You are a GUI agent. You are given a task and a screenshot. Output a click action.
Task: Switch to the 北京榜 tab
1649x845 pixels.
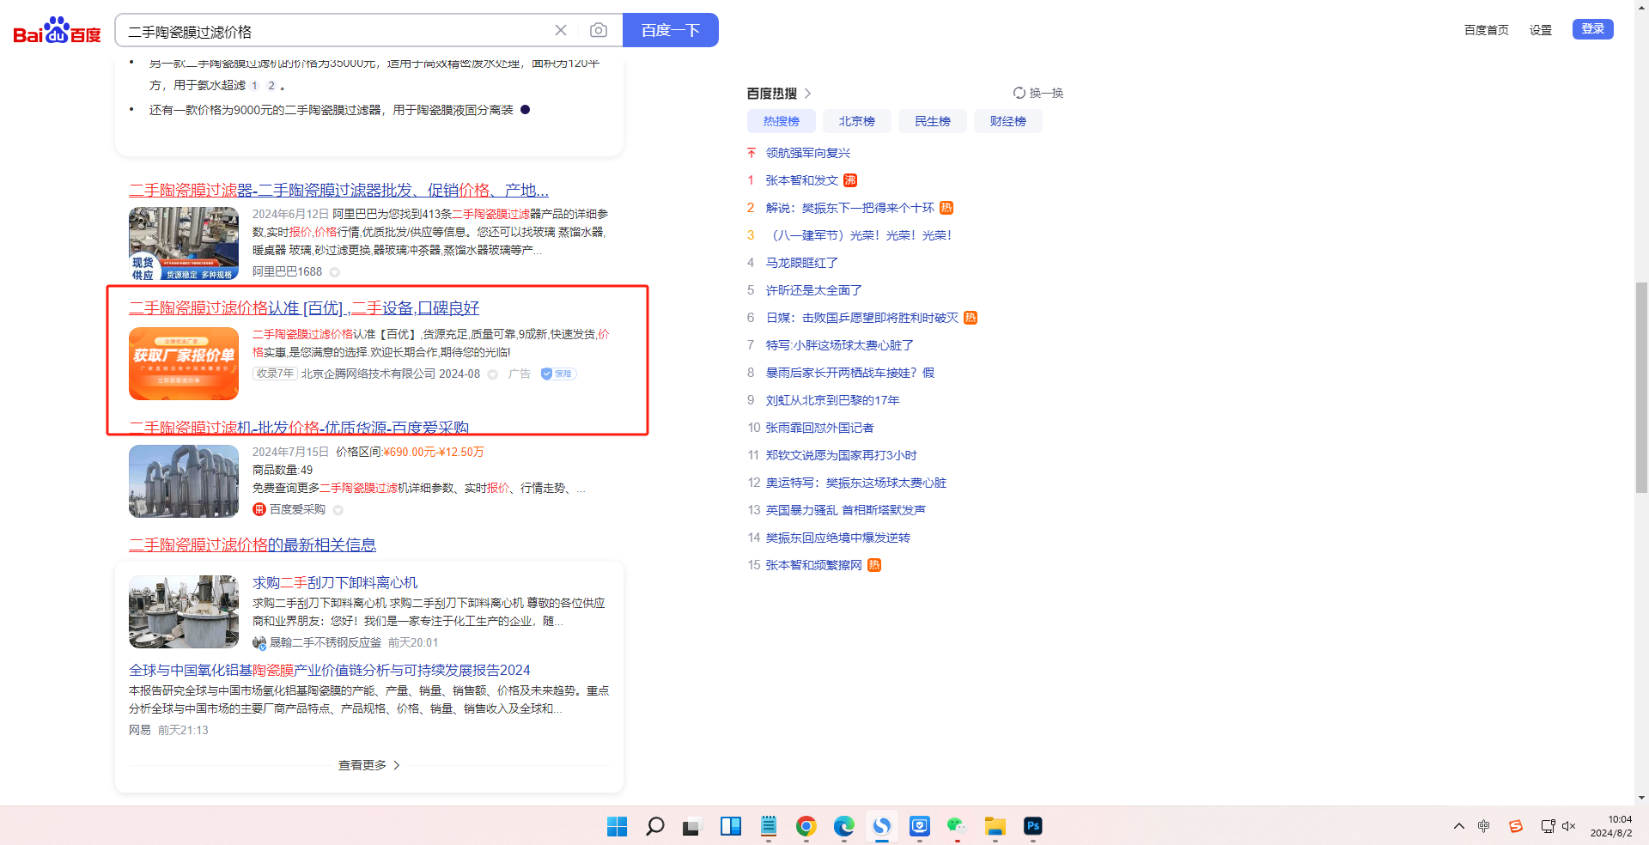pos(856,121)
